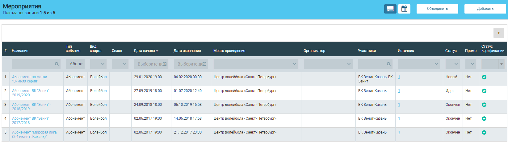Click verification check icon for 2017/2018 row
The width and height of the screenshot is (508, 144).
click(484, 119)
